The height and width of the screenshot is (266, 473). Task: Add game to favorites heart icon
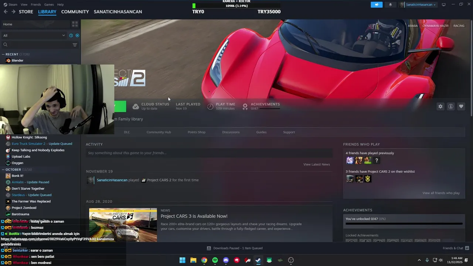tap(461, 106)
